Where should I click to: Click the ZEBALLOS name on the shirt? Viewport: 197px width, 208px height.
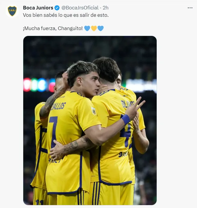pos(59,106)
